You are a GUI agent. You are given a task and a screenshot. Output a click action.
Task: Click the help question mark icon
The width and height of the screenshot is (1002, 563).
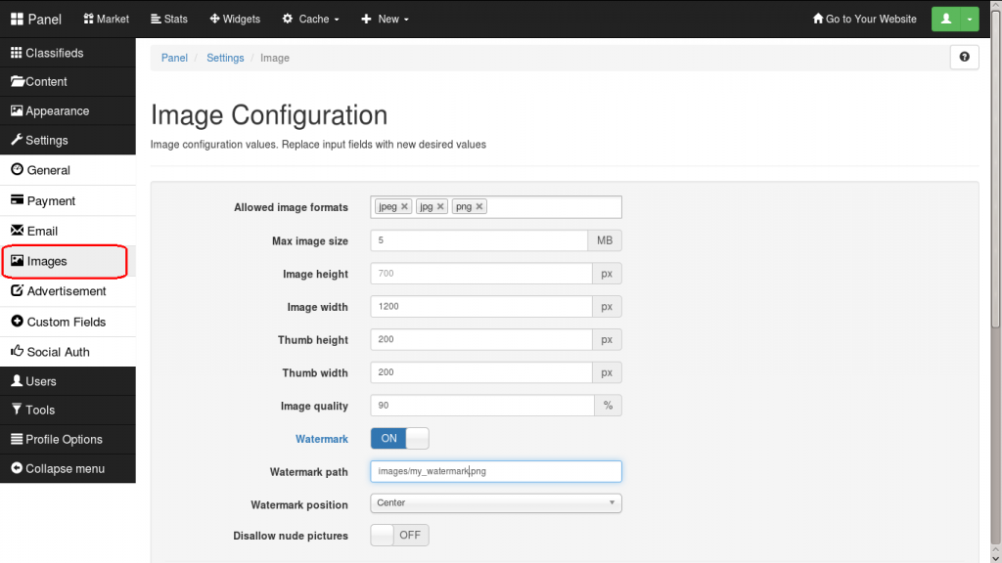tap(964, 57)
